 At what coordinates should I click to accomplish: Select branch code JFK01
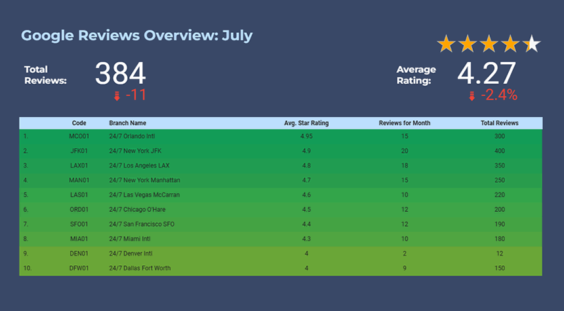79,151
